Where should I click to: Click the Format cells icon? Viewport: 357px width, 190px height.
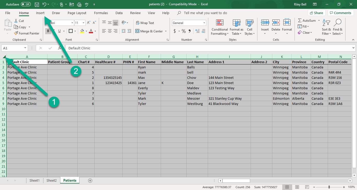coord(287,23)
